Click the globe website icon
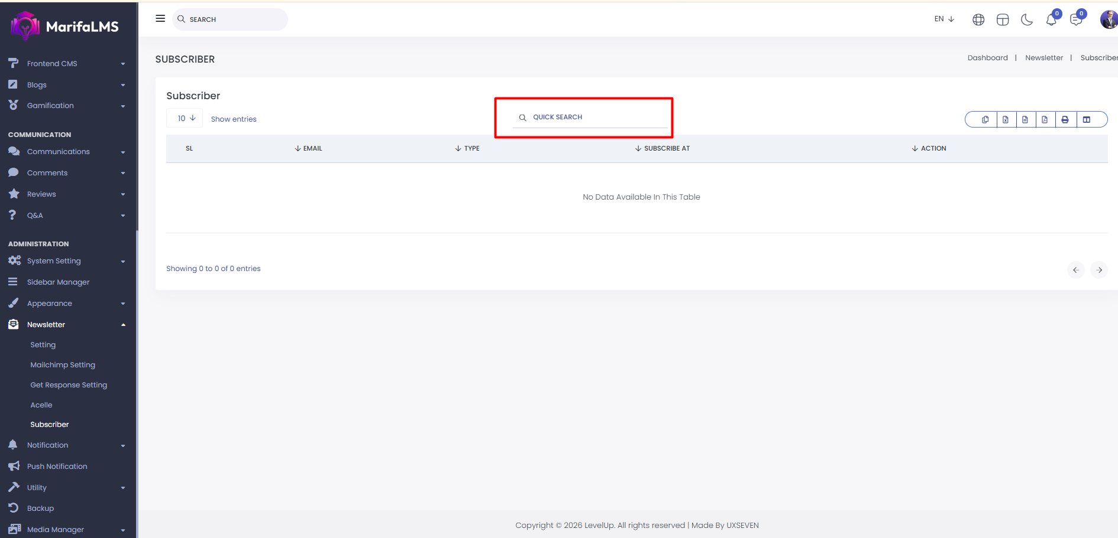The image size is (1118, 538). pyautogui.click(x=978, y=20)
